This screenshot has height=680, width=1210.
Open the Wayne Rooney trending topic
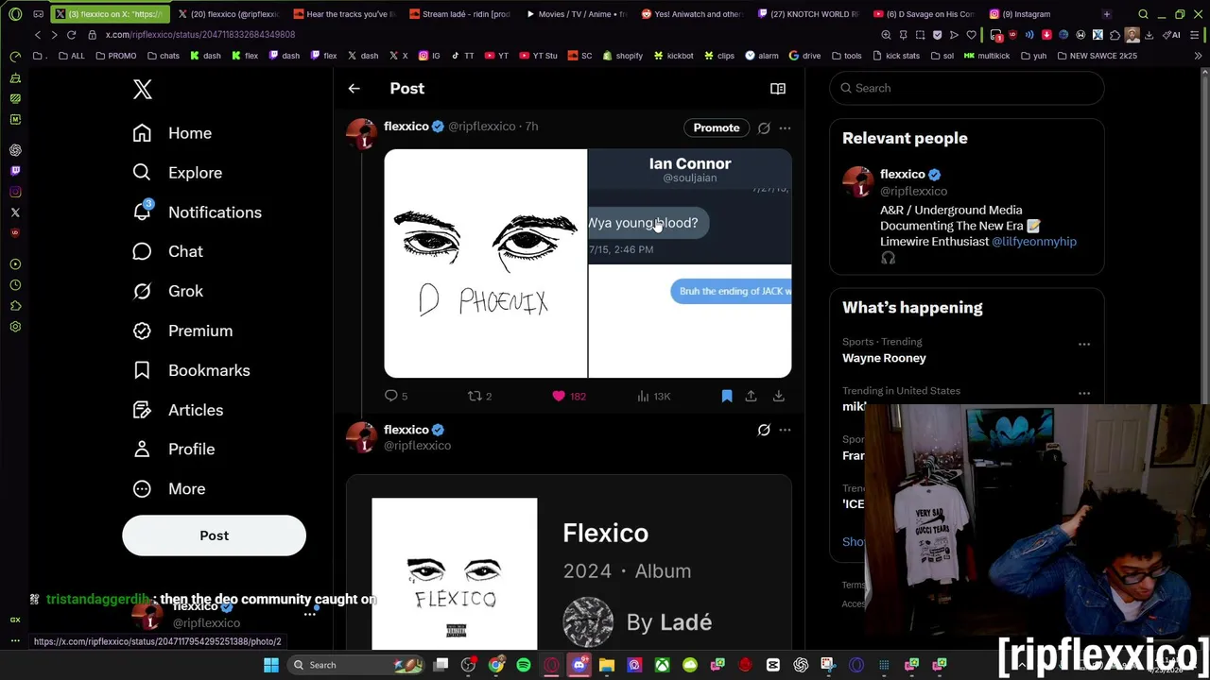point(884,358)
